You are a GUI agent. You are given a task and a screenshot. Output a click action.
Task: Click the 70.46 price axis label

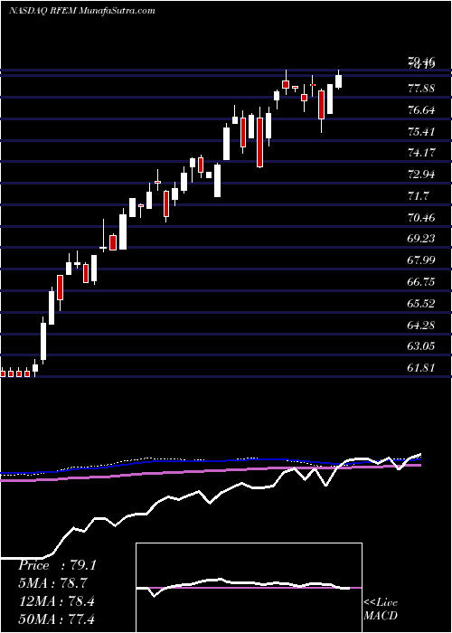pos(422,218)
